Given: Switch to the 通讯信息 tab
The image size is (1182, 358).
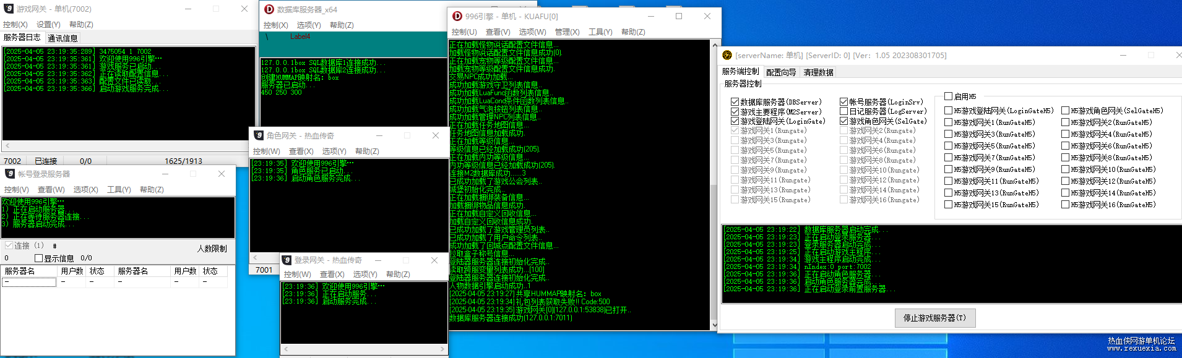Looking at the screenshot, I should [63, 38].
